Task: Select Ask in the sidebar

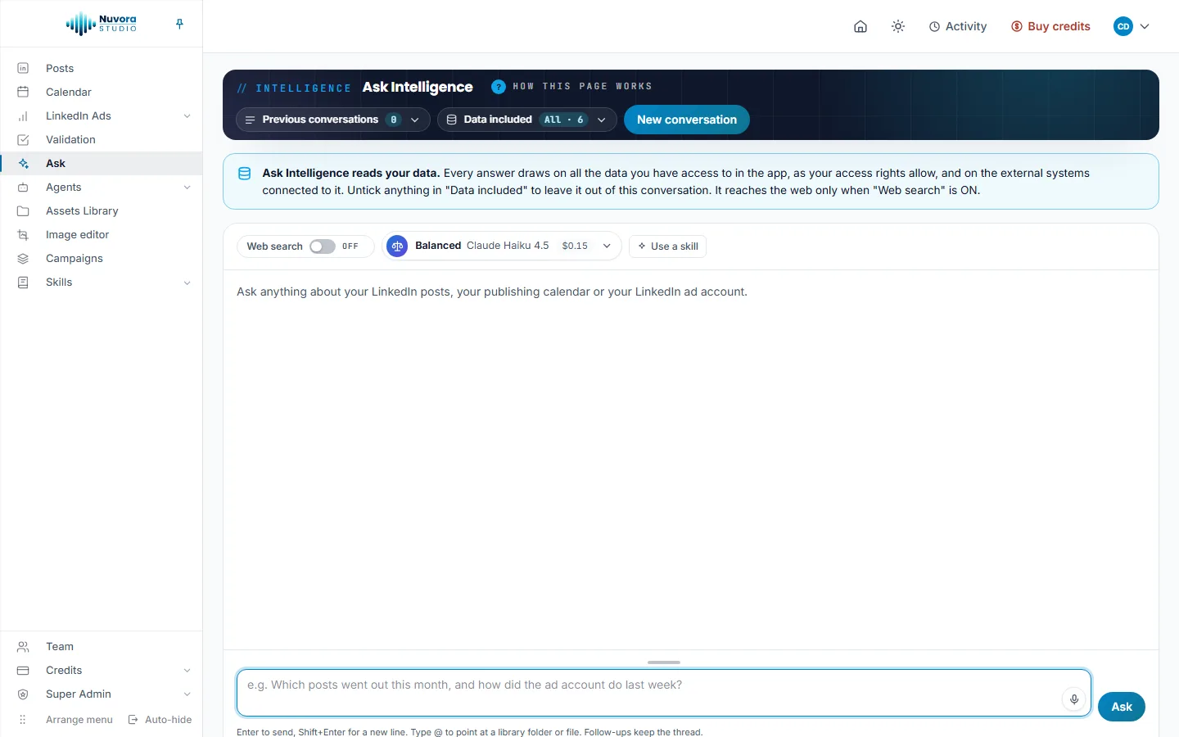Action: (x=102, y=163)
